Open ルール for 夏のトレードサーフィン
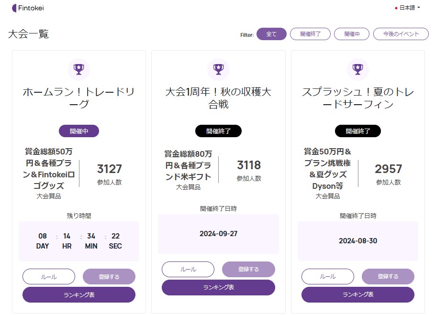 (x=328, y=276)
